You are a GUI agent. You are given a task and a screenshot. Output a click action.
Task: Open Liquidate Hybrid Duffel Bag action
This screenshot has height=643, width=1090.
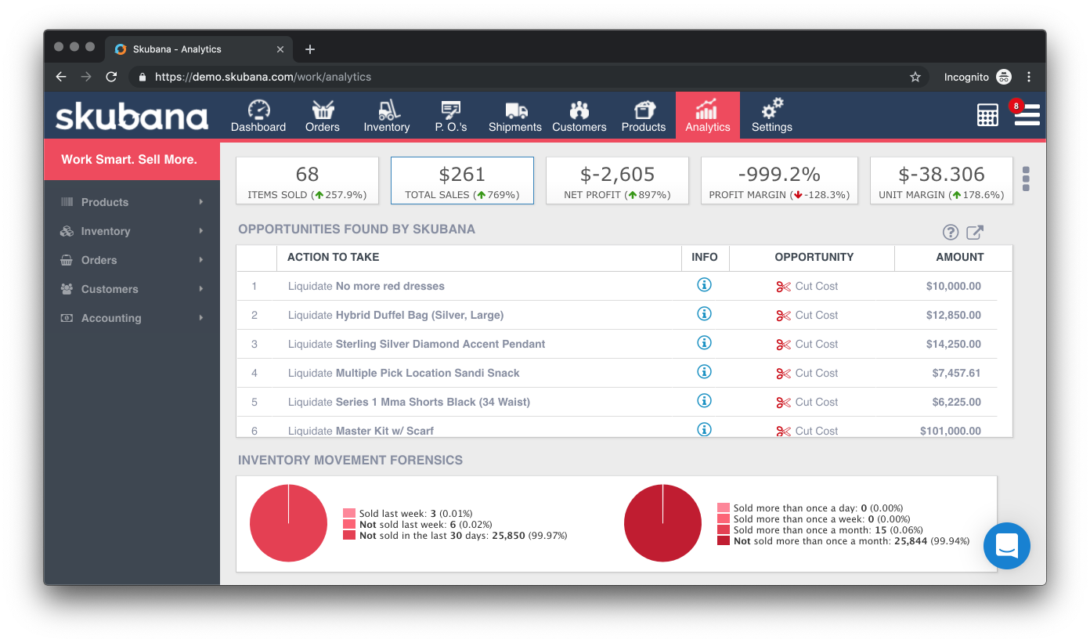point(395,315)
